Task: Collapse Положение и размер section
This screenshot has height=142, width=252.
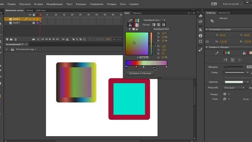Action: pos(207,30)
